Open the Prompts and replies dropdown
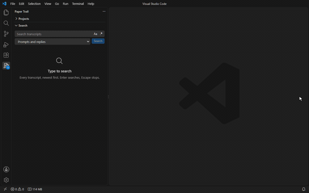Viewport: 309px width, 193px height. tap(53, 42)
